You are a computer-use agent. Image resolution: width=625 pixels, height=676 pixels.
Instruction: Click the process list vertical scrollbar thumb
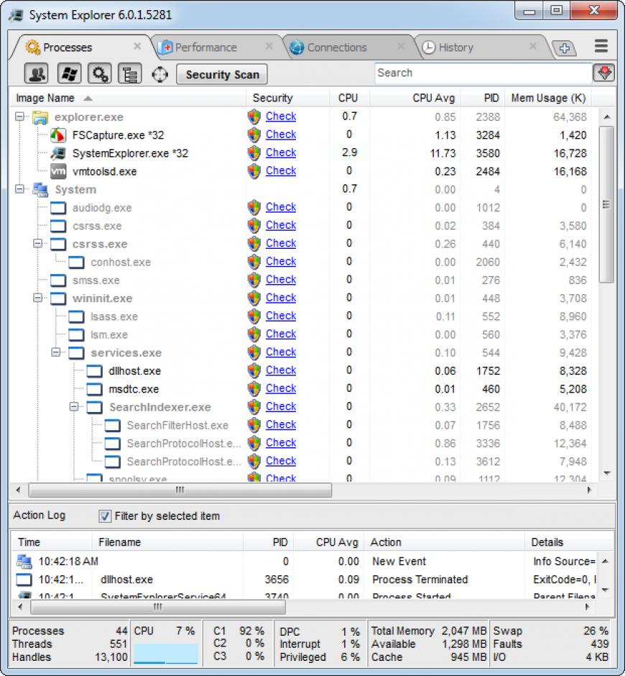606,204
